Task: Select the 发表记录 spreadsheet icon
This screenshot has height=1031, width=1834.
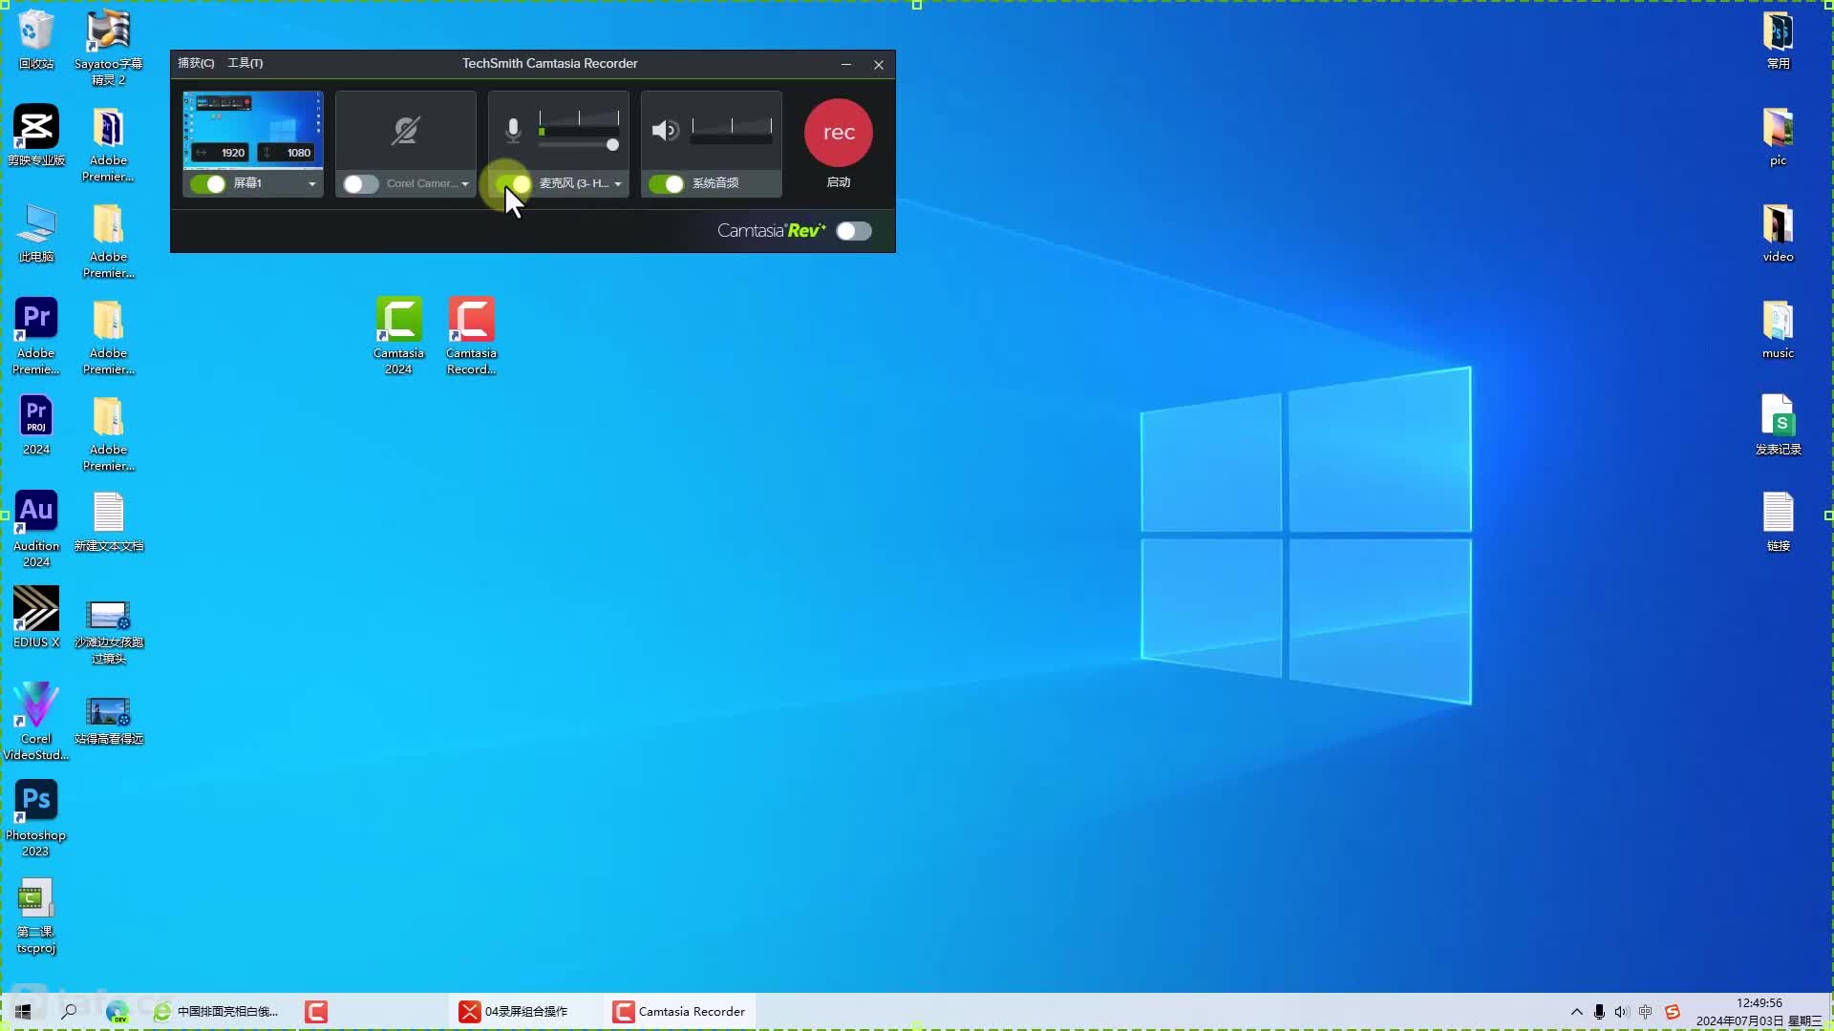Action: pyautogui.click(x=1778, y=426)
